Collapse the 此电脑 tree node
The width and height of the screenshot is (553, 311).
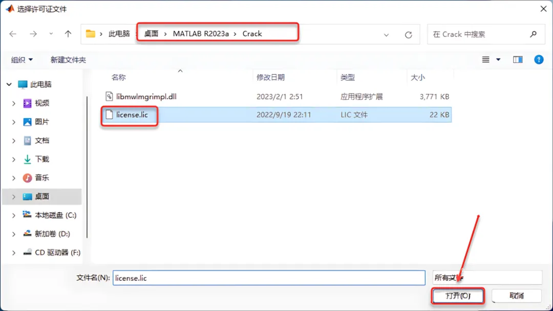tap(9, 84)
